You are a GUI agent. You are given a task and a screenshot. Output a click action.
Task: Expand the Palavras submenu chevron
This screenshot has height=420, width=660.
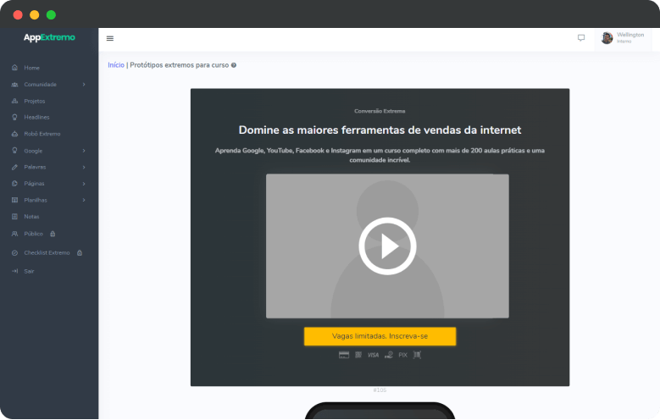point(84,167)
